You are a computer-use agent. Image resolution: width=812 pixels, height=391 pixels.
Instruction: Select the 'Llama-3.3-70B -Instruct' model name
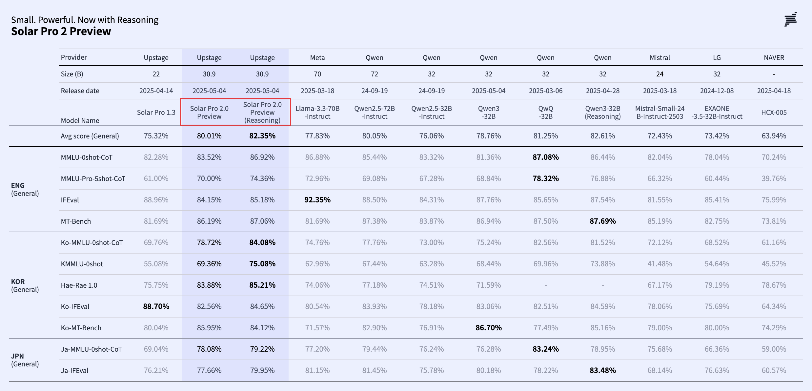pos(317,113)
